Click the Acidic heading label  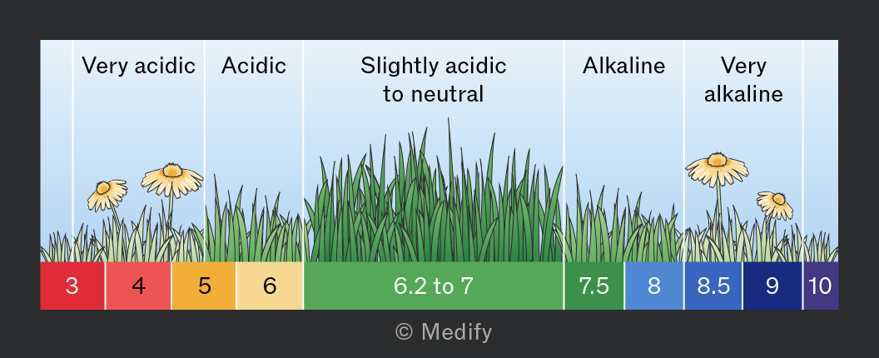pos(253,66)
